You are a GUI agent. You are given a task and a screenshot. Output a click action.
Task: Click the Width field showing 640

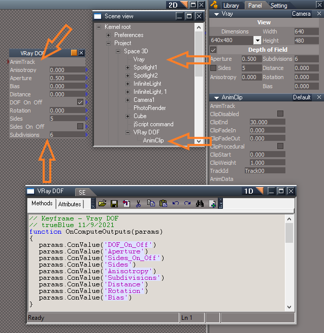click(306, 31)
